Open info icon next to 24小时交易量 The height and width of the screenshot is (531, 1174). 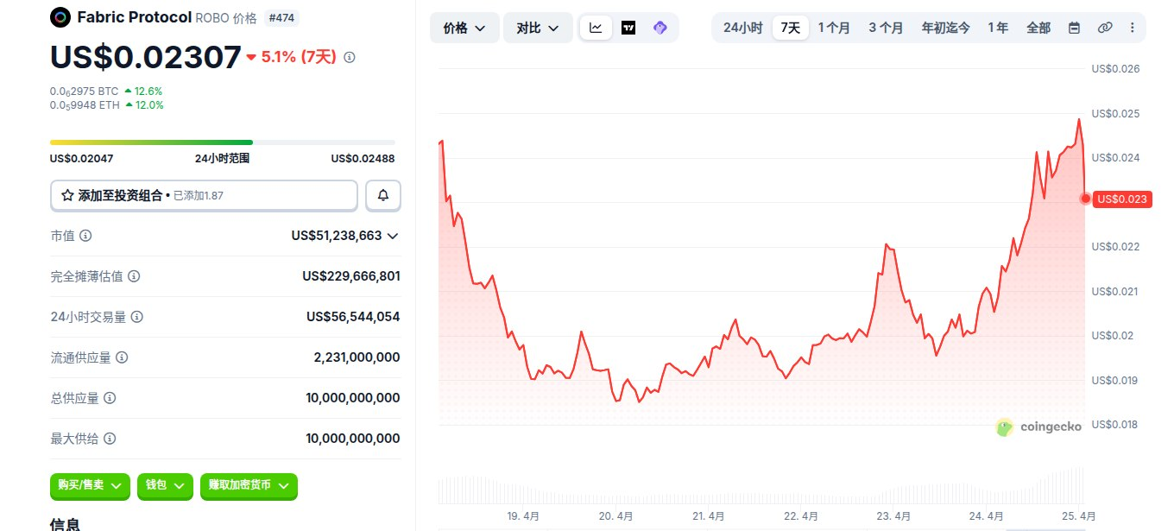[136, 317]
